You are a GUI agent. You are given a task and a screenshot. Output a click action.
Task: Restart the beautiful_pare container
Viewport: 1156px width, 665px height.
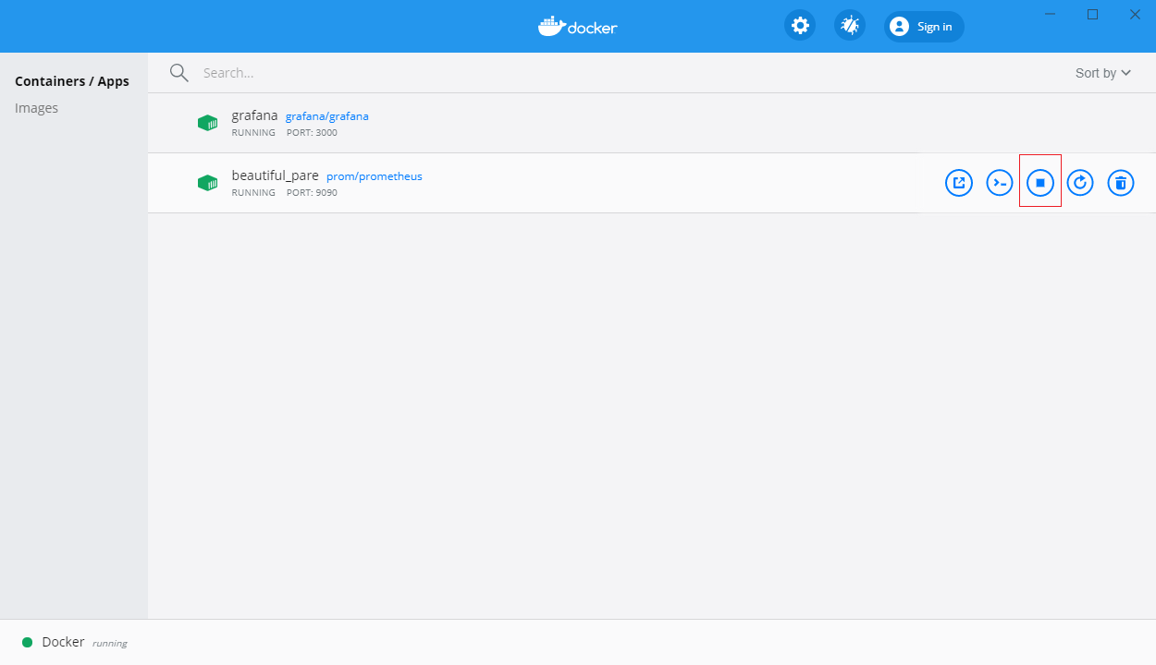(x=1080, y=183)
